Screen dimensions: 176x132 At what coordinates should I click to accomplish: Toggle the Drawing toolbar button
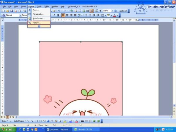92,11
